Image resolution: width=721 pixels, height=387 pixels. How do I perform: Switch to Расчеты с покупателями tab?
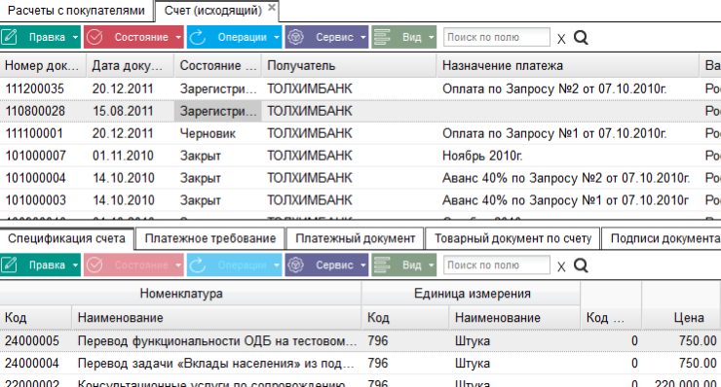tap(76, 11)
